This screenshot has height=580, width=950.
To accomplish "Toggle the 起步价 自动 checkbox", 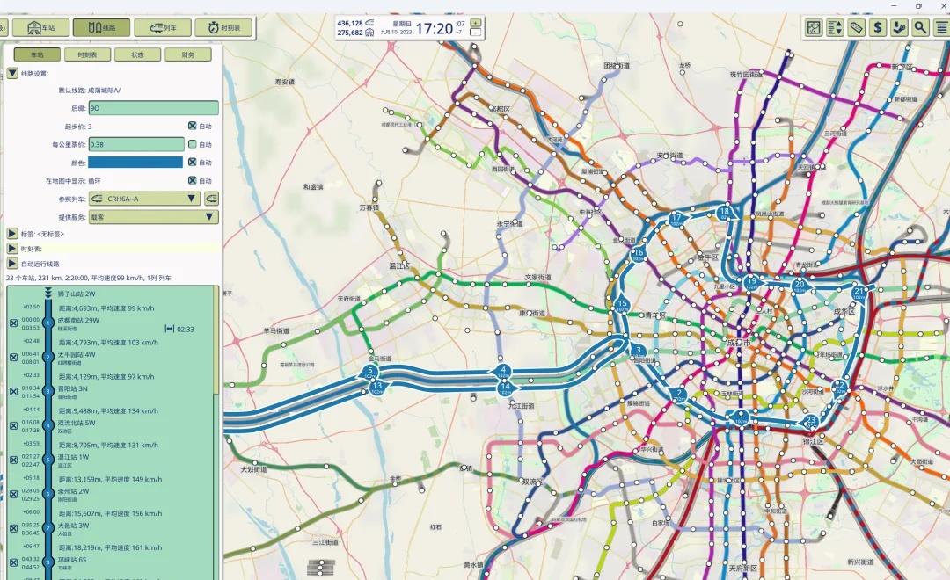I will tap(192, 126).
